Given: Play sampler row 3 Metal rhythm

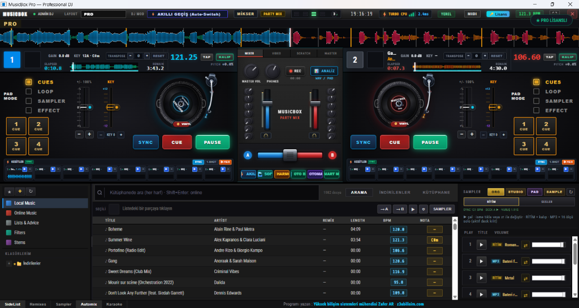Looking at the screenshot, I should click(x=481, y=277).
